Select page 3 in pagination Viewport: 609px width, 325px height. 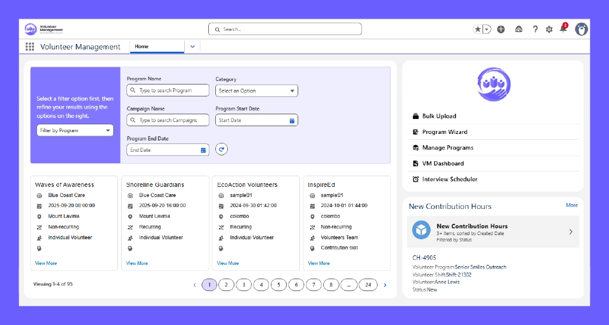tap(243, 285)
